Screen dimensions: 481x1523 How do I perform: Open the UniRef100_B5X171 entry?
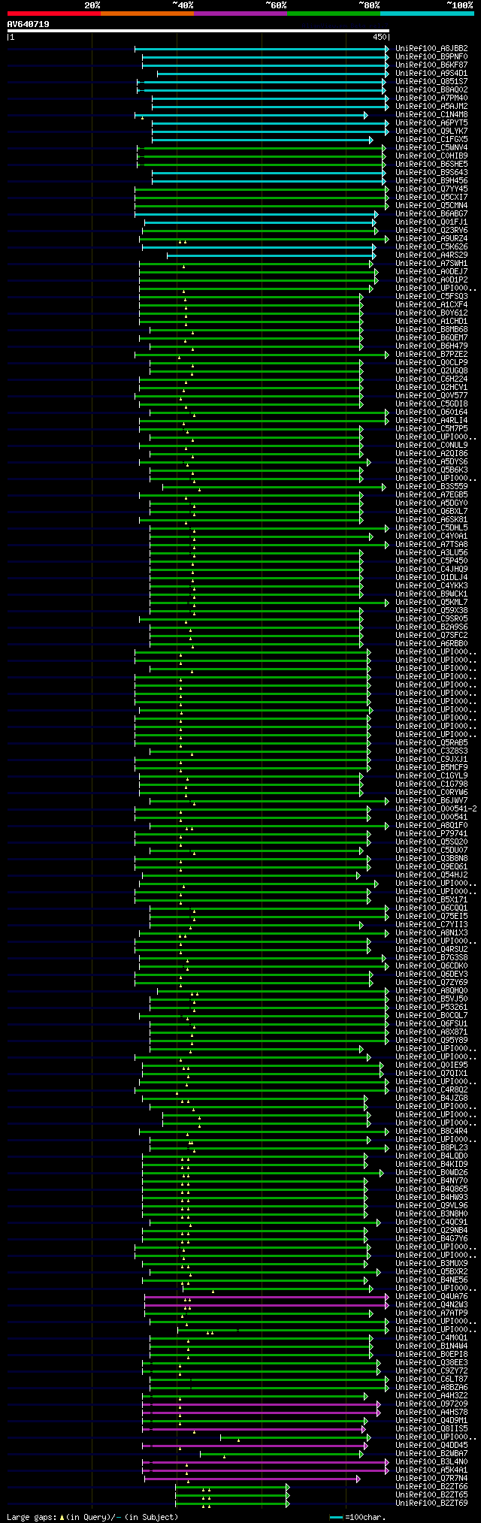point(431,899)
